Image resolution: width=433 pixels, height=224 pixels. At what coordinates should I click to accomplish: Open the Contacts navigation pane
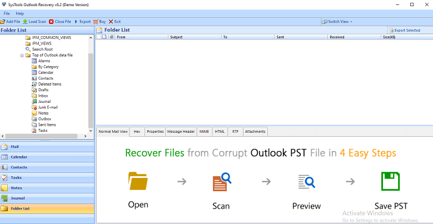(47, 167)
